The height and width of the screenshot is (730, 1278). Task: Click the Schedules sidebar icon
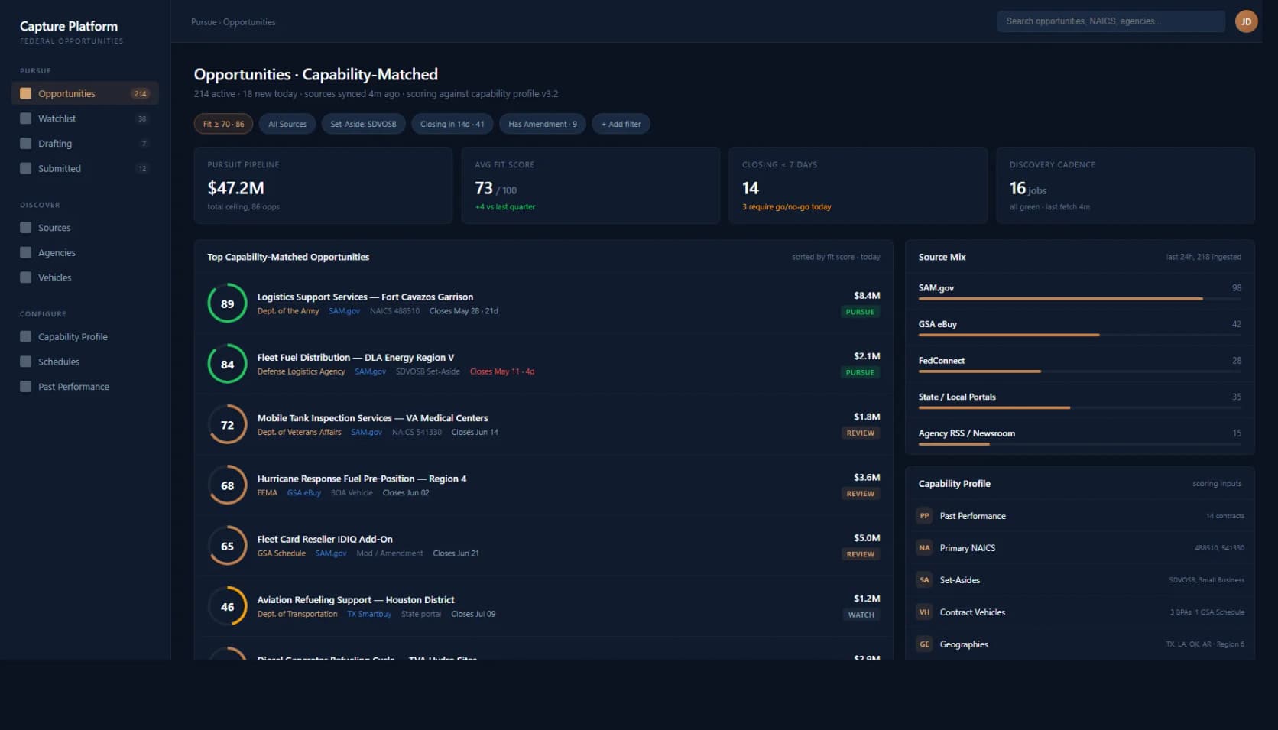(x=26, y=362)
